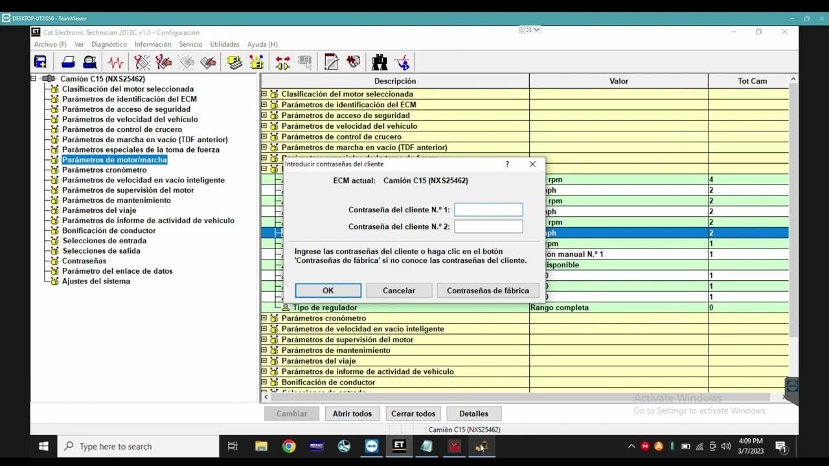Click the Winflash chip toolbar icon

[354, 62]
